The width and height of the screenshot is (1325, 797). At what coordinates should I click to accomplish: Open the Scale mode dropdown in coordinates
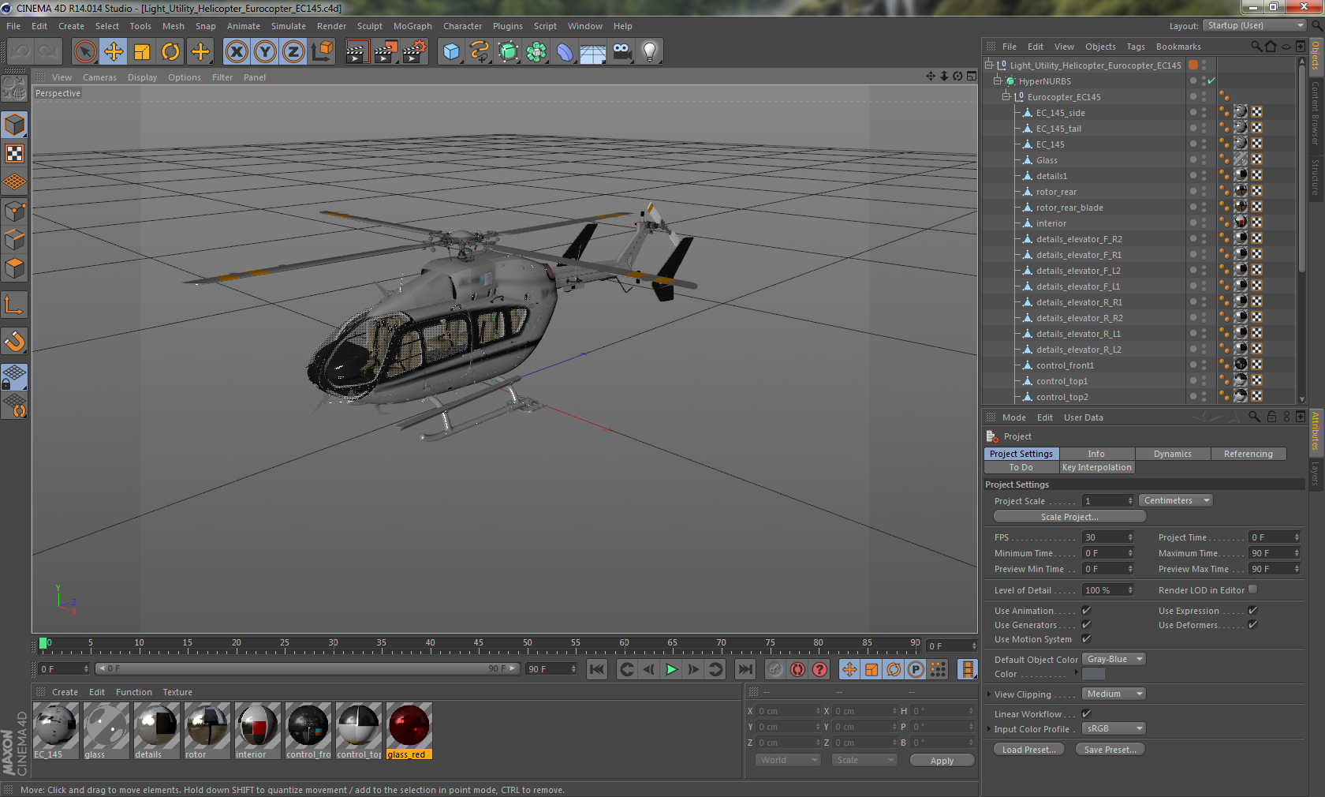(864, 760)
